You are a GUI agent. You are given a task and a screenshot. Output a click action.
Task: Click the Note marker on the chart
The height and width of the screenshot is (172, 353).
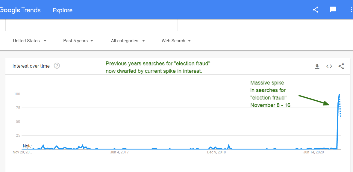pyautogui.click(x=27, y=146)
